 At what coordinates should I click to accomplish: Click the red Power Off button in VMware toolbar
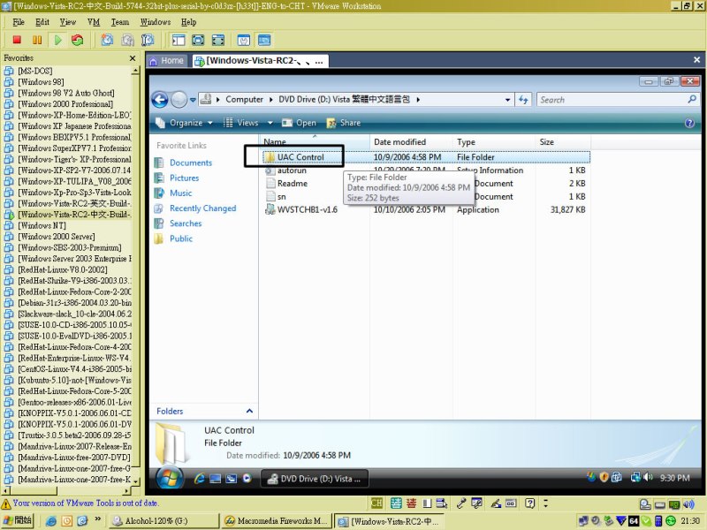(17, 40)
